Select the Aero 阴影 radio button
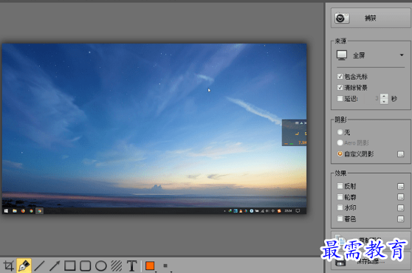 pos(340,142)
